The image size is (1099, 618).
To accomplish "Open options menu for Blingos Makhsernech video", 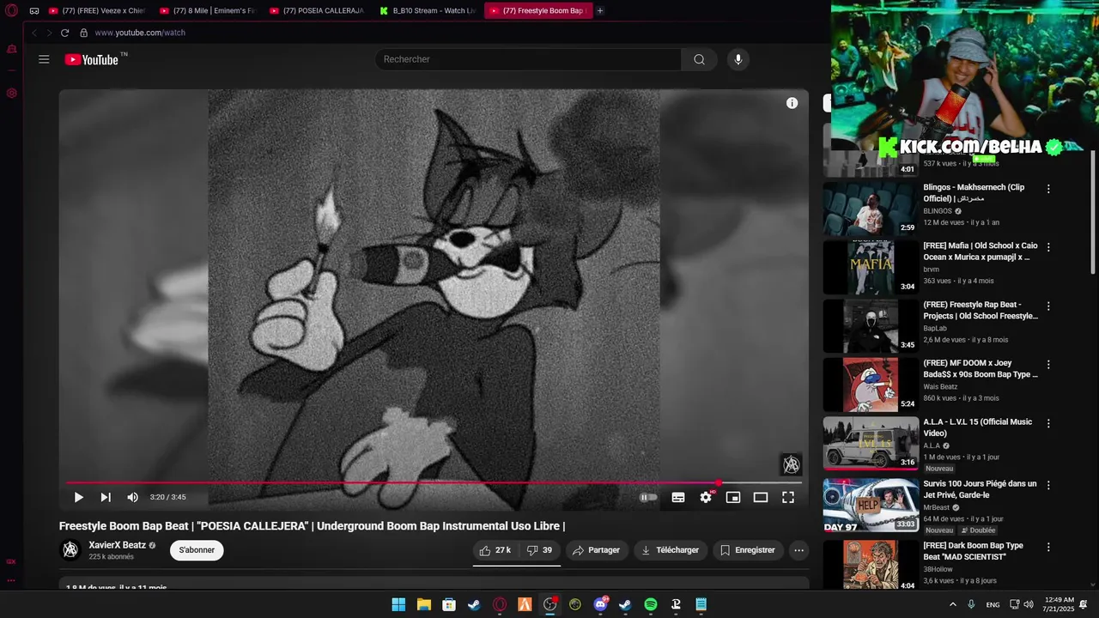I will point(1048,189).
